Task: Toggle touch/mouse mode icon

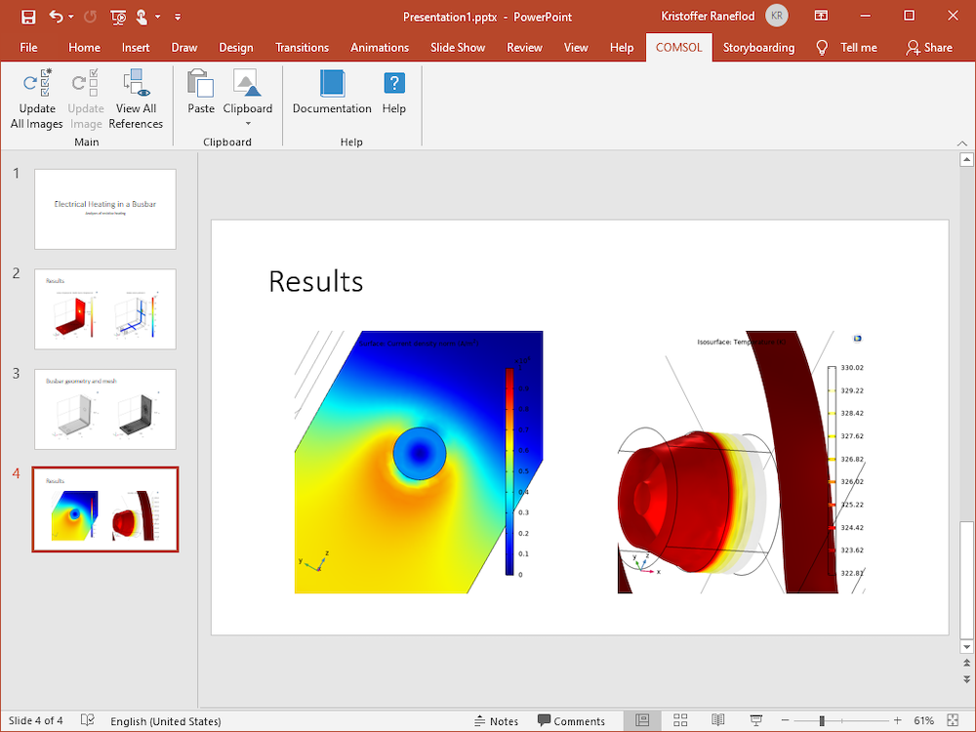Action: tap(142, 17)
